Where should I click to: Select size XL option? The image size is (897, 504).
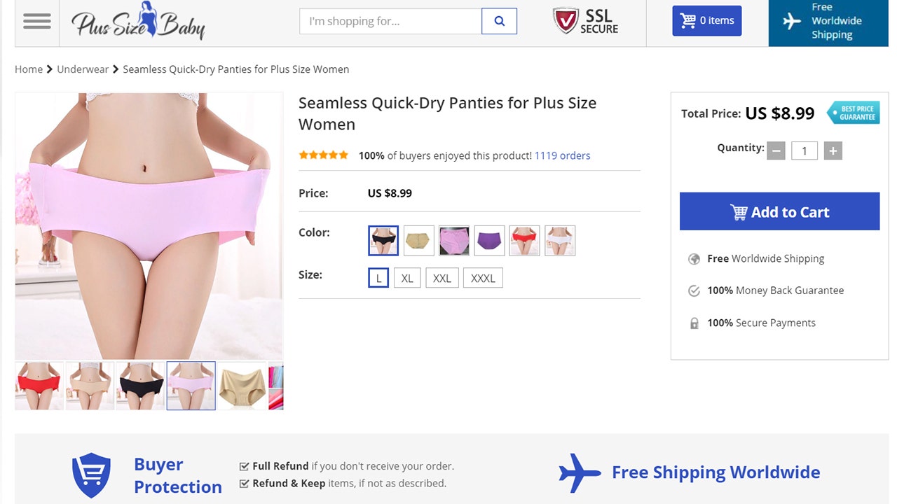(x=407, y=278)
